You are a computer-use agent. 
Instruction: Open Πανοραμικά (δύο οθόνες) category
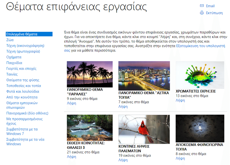27,113
